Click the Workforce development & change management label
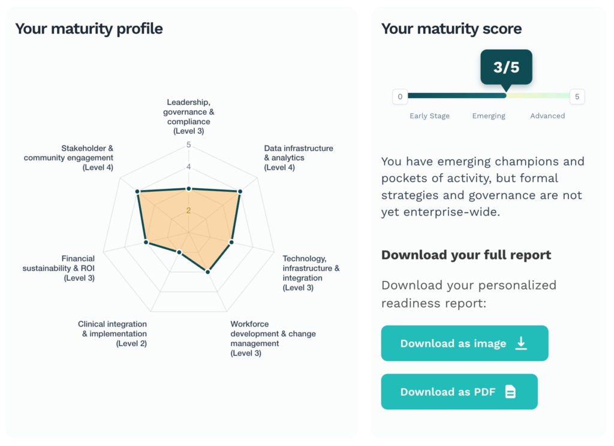Image resolution: width=614 pixels, height=446 pixels. [273, 339]
